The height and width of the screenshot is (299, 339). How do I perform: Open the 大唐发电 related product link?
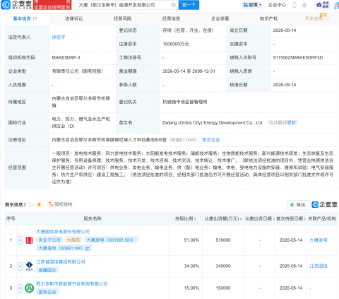[x=319, y=240]
